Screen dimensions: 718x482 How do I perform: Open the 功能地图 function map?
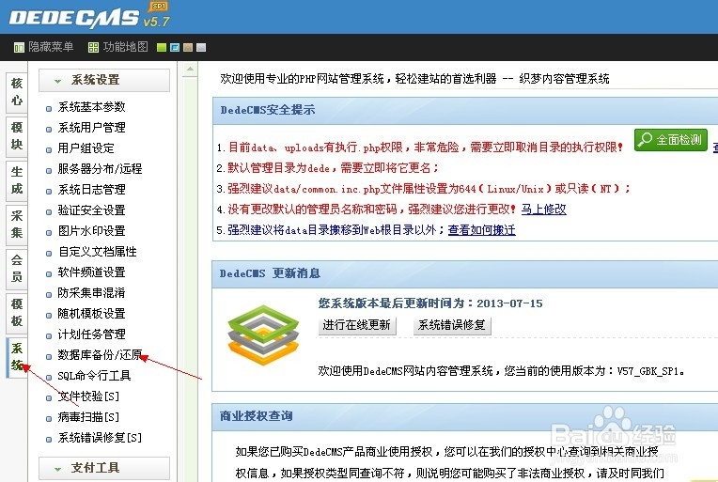118,47
